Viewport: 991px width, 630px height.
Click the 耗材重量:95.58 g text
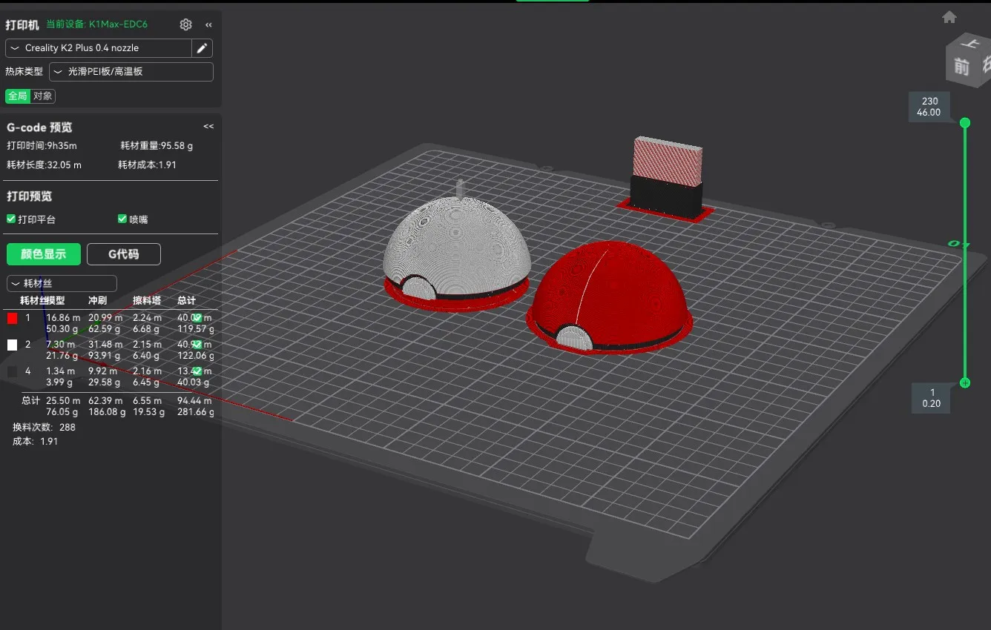click(x=157, y=146)
